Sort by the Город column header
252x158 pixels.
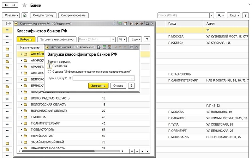coord(184,24)
